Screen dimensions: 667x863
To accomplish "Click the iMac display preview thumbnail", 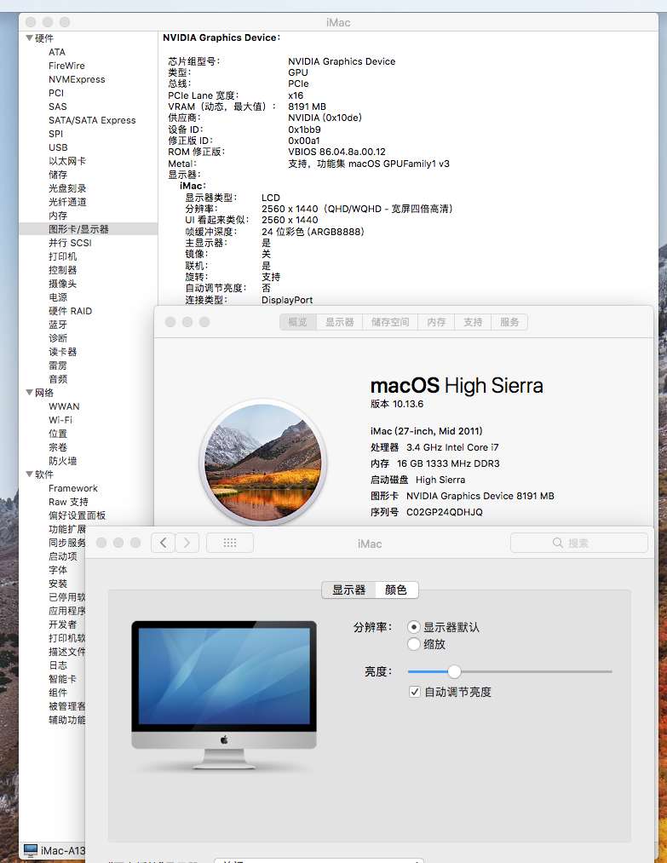I will point(224,694).
